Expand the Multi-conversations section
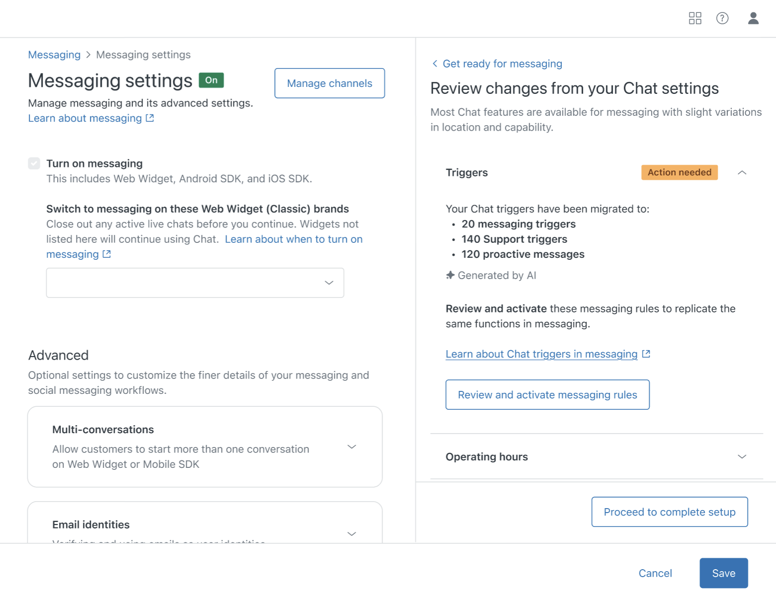The height and width of the screenshot is (596, 776). (x=352, y=447)
